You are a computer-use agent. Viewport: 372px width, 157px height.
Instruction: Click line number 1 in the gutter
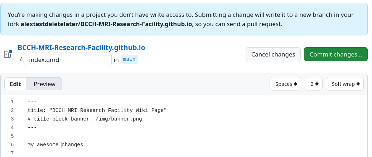(12, 102)
